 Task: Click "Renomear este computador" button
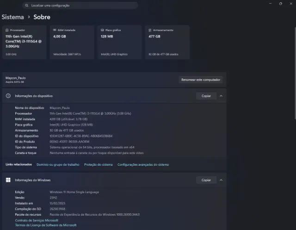point(201,80)
